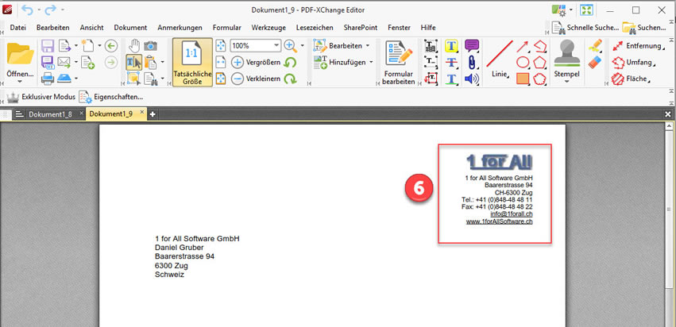Viewport: 676px width, 327px height.
Task: Click the Save disk icon
Action: pos(47,46)
